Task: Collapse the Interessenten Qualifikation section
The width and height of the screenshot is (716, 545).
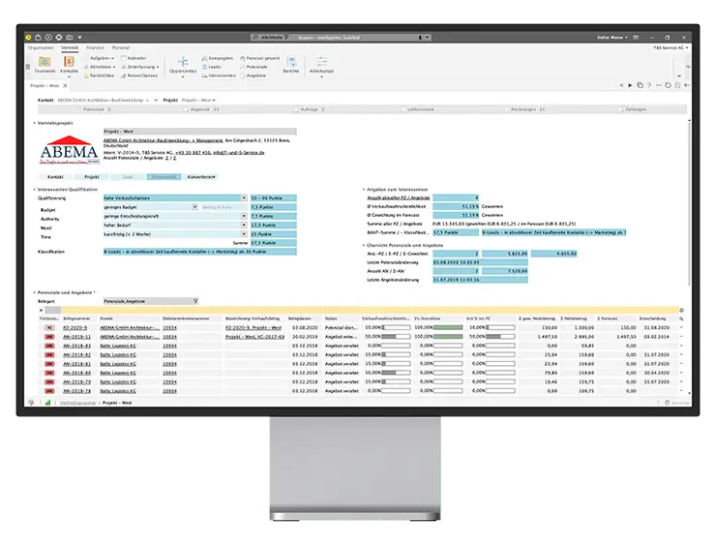Action: point(34,189)
